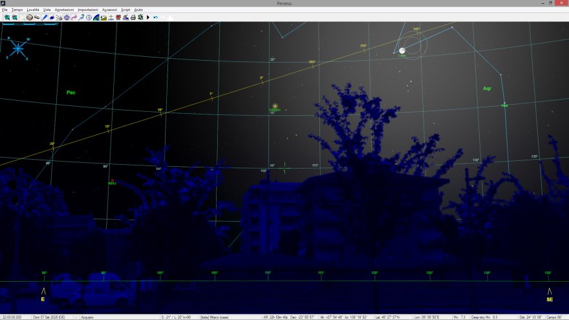Click the SE horizon direction marker
Viewport: 569px width, 320px height.
point(549,295)
